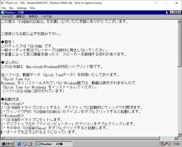
Task: Click the vertical scrollbar up arrow
Action: click(179, 21)
